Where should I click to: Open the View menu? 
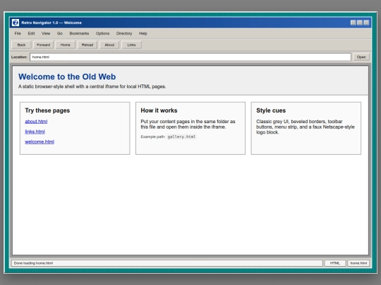pos(46,34)
